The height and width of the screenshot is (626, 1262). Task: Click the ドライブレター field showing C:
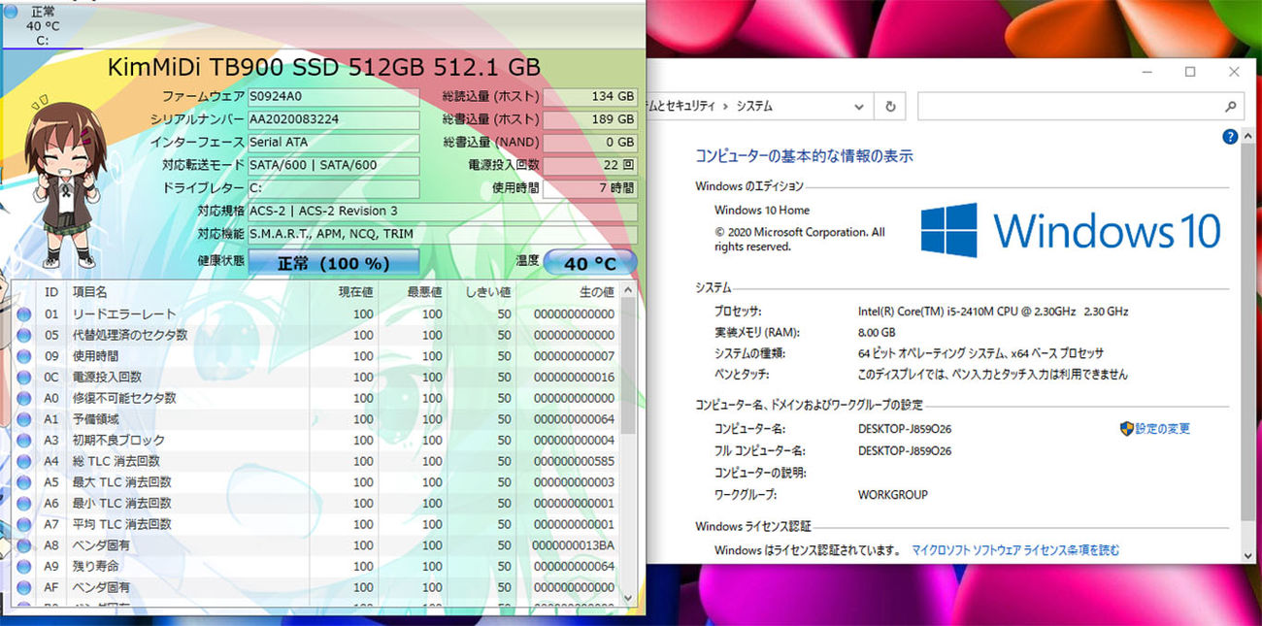click(334, 188)
